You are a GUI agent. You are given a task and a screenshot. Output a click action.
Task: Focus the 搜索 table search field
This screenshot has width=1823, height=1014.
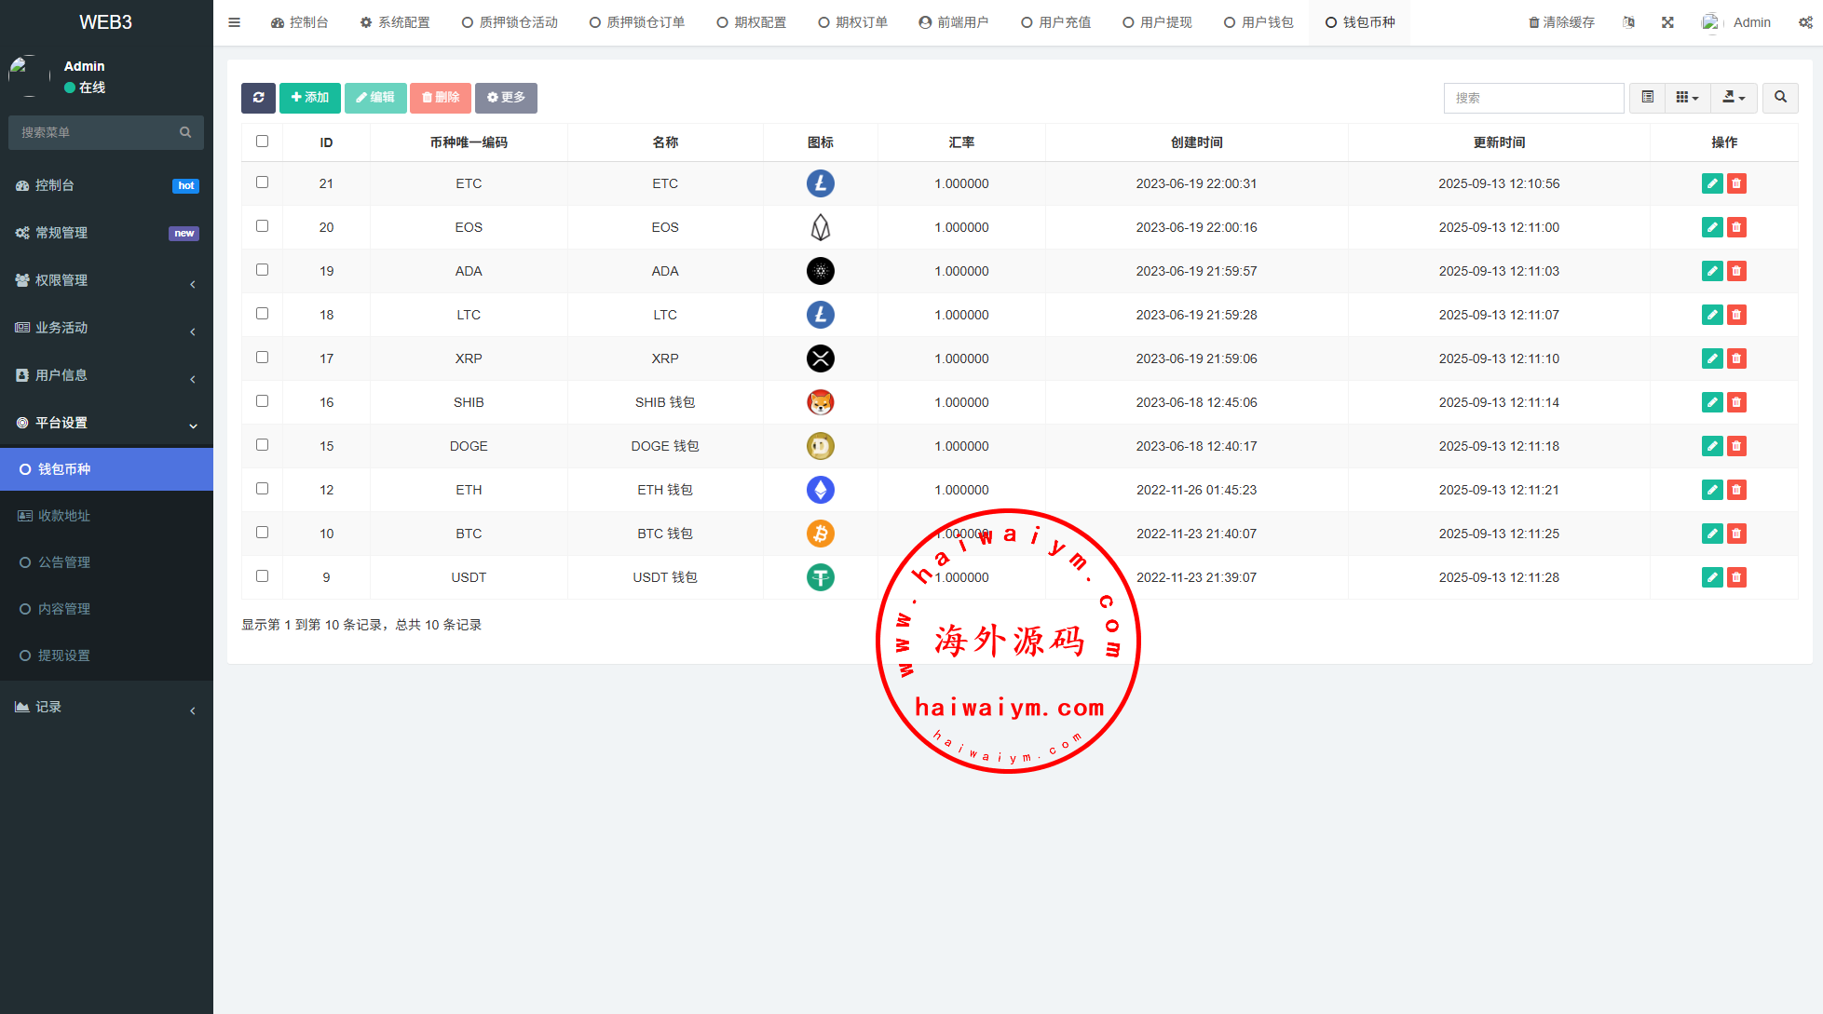(x=1533, y=98)
